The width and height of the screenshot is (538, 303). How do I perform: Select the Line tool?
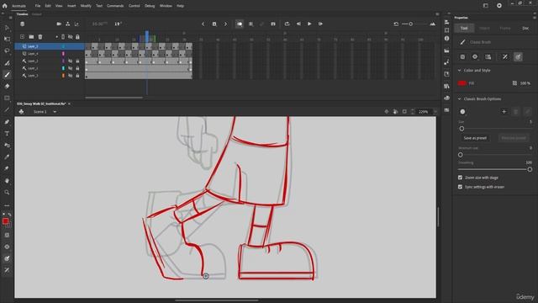pos(7,110)
